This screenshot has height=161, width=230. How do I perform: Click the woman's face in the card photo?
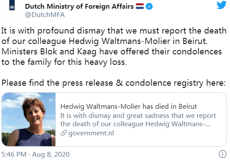(34, 114)
